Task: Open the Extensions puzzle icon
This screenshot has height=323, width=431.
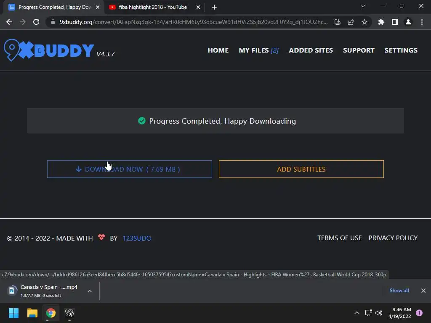Action: (381, 22)
